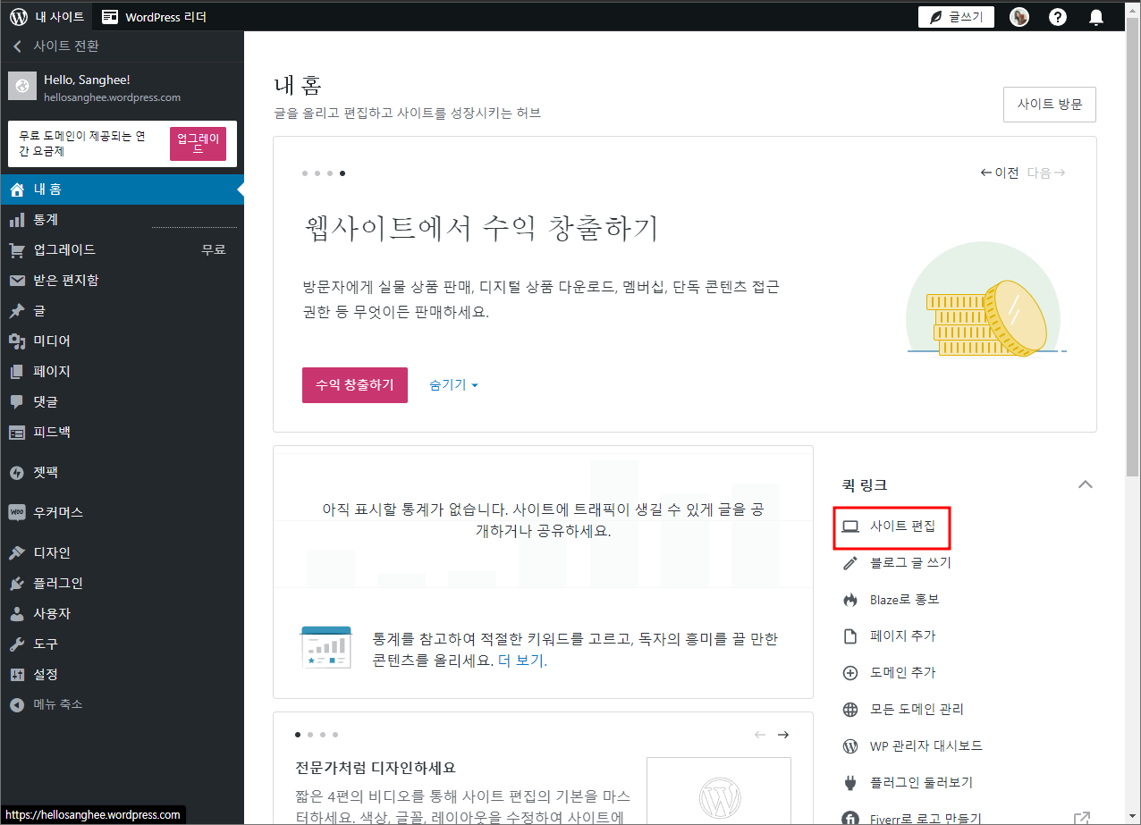
Task: Click WP 관리자 대시보드 WordPress icon
Action: pos(850,746)
